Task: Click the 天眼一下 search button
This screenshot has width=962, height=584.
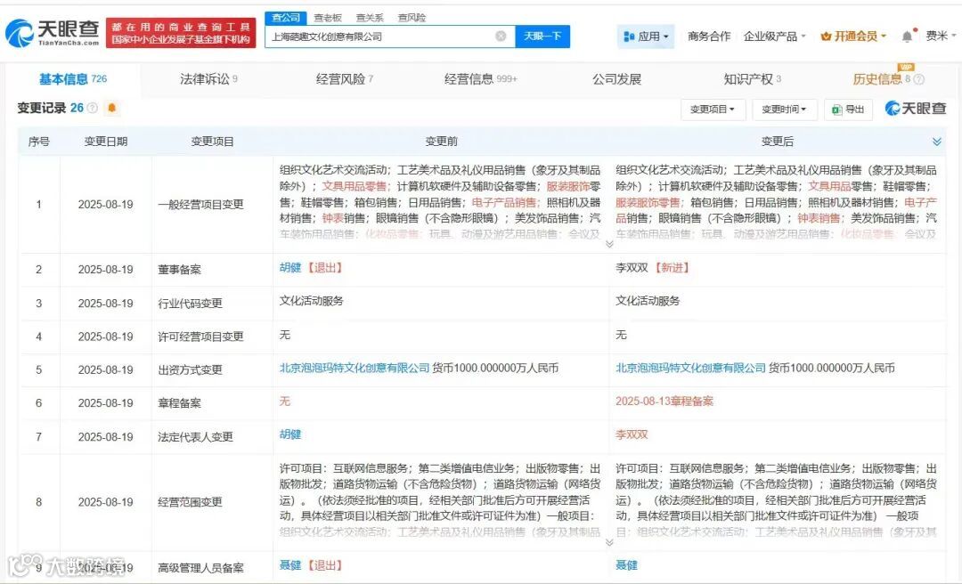Action: click(542, 36)
